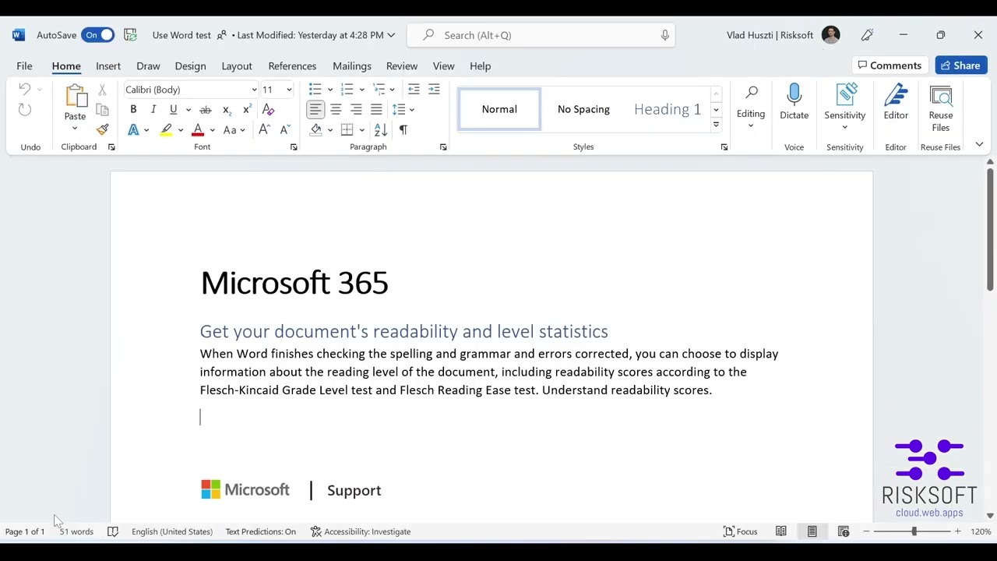Select the Cut scissors icon

point(102,90)
